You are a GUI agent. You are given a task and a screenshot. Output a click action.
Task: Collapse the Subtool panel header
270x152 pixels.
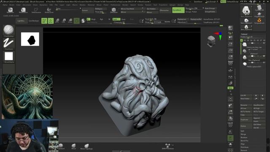click(244, 34)
